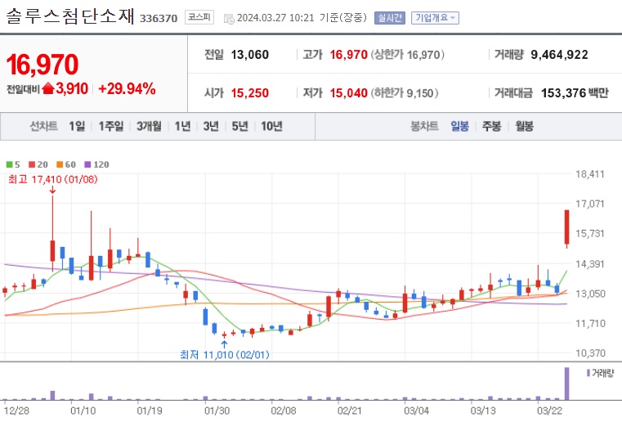Click the stock code 336370

(159, 19)
